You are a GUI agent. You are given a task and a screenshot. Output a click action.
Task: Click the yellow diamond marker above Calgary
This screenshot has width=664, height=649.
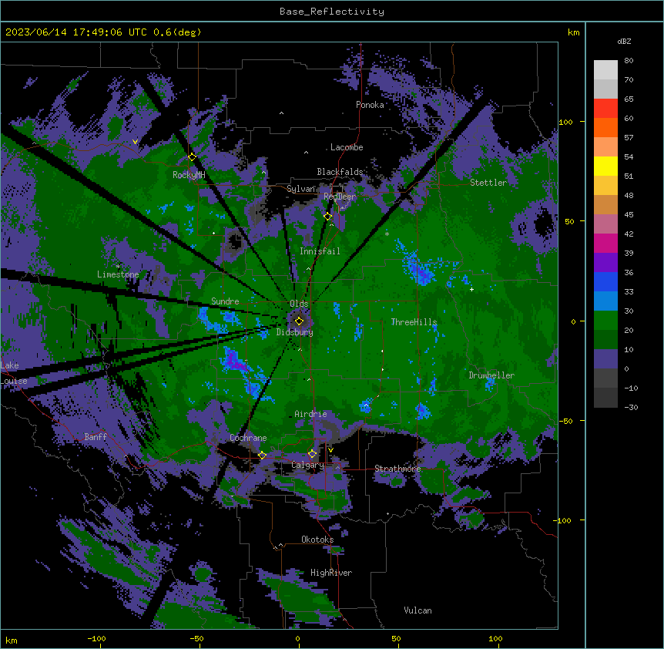tap(312, 454)
